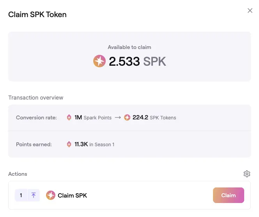Click the Available to claim caption
Viewport: 259px width, 217px height.
click(x=129, y=47)
